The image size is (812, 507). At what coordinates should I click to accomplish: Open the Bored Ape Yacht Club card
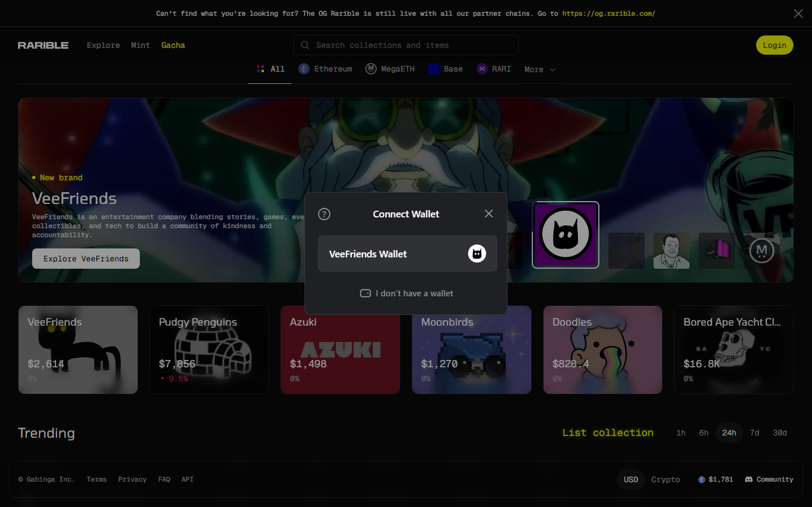coord(734,350)
